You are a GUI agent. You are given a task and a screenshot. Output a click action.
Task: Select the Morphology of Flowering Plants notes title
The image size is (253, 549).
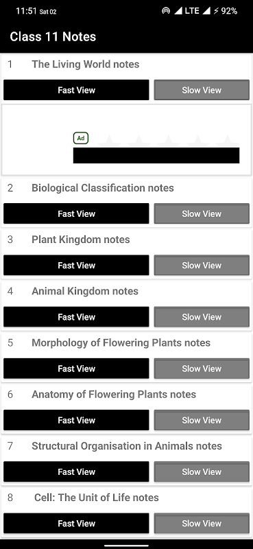click(x=121, y=342)
